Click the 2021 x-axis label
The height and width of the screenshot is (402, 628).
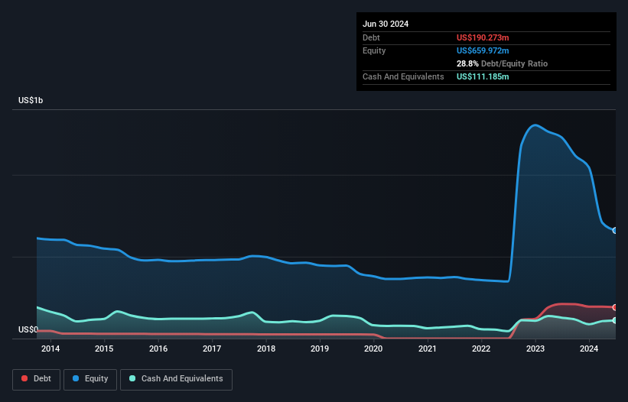click(428, 349)
